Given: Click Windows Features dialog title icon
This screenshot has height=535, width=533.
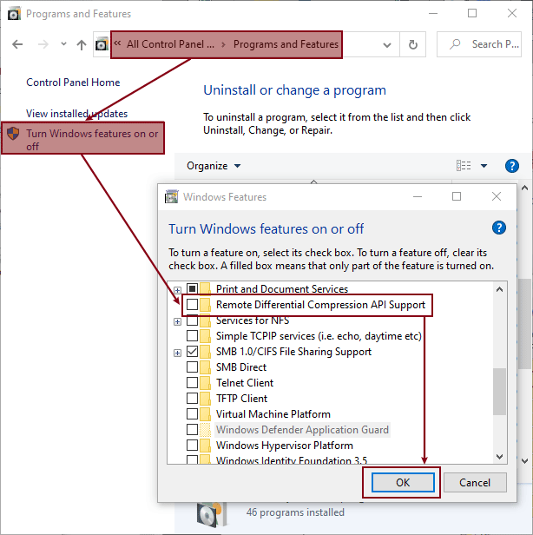Looking at the screenshot, I should (x=172, y=196).
